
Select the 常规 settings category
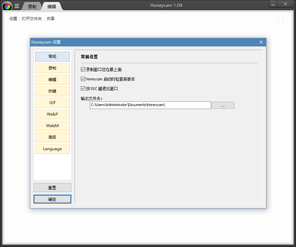click(x=53, y=57)
